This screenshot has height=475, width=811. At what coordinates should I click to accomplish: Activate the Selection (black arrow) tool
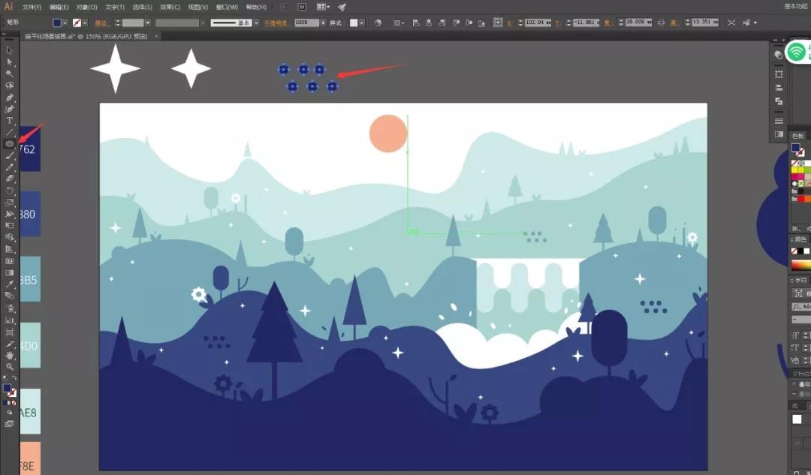click(x=10, y=50)
